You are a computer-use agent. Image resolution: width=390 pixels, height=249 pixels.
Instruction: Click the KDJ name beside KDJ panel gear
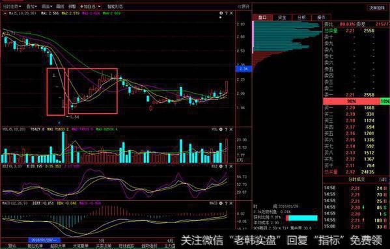[214, 166]
